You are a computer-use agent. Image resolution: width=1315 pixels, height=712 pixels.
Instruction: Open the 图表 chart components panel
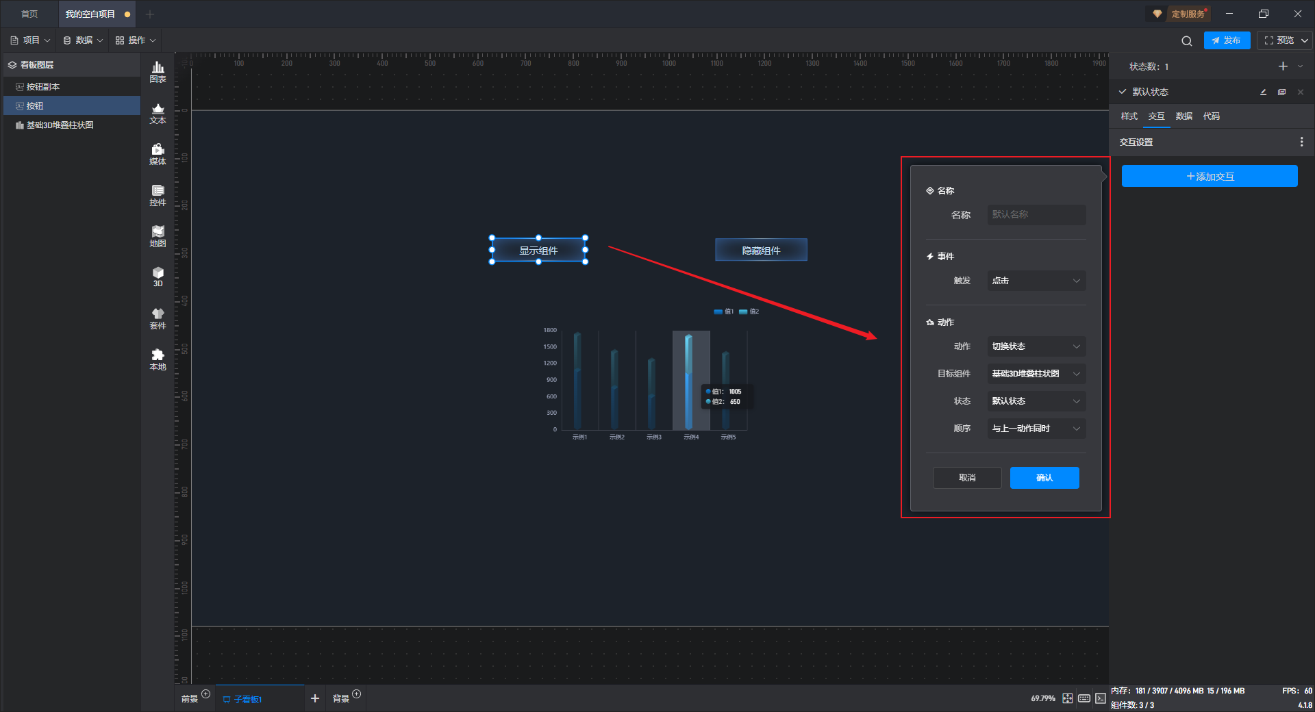point(158,71)
